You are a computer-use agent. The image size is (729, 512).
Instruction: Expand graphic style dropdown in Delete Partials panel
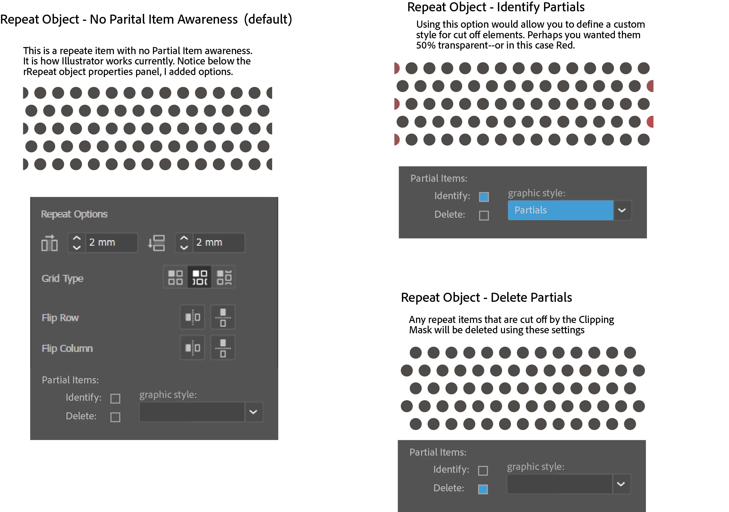621,484
